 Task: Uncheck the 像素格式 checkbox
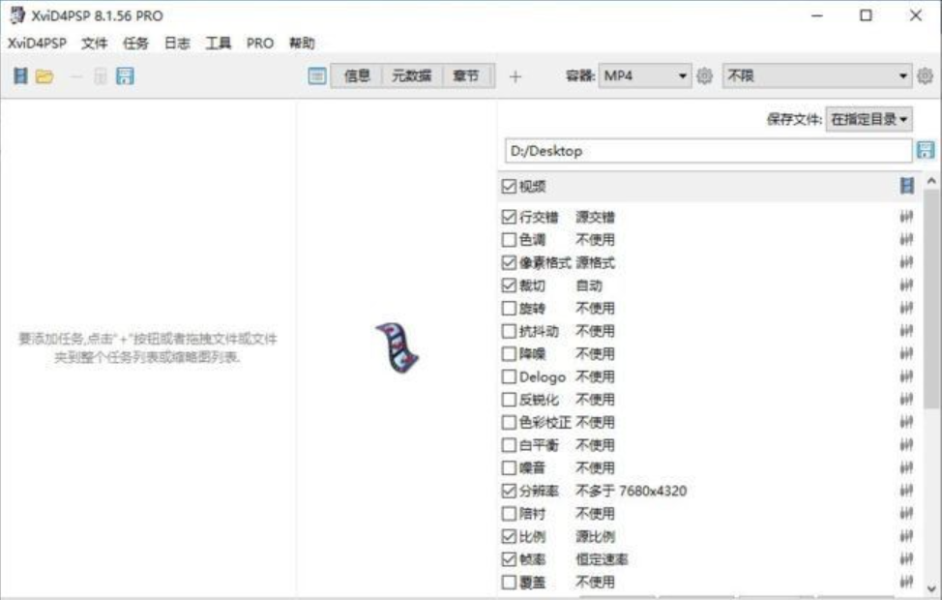(509, 262)
